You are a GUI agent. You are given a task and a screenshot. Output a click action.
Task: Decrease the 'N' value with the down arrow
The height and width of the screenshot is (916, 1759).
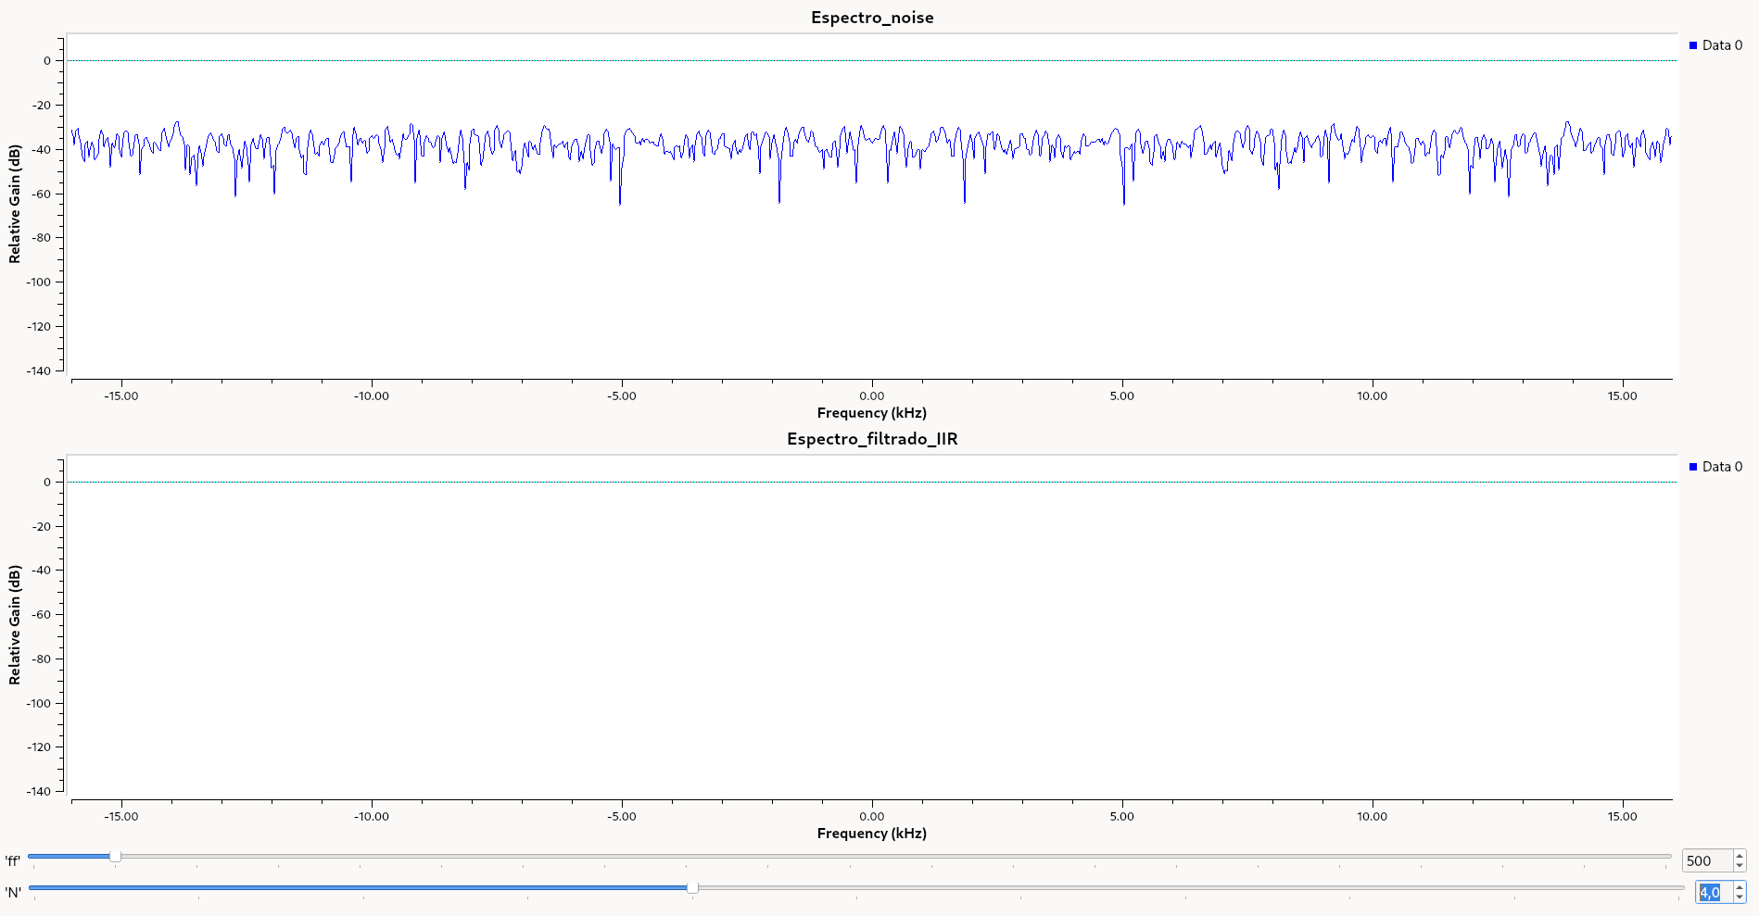coord(1740,897)
